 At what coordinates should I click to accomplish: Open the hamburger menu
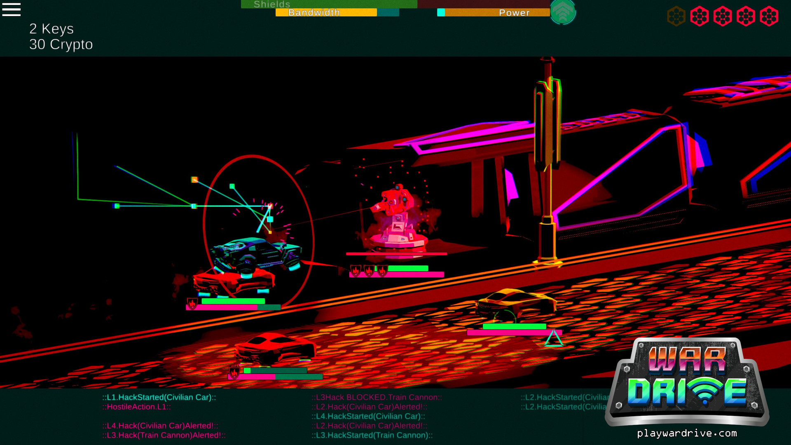(12, 10)
